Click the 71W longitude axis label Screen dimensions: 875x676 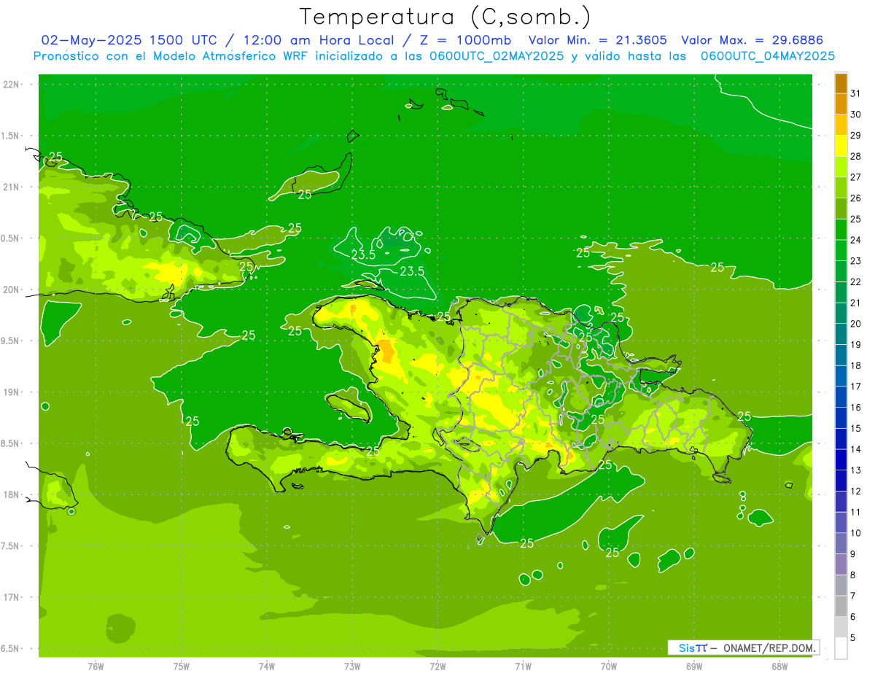tap(523, 666)
